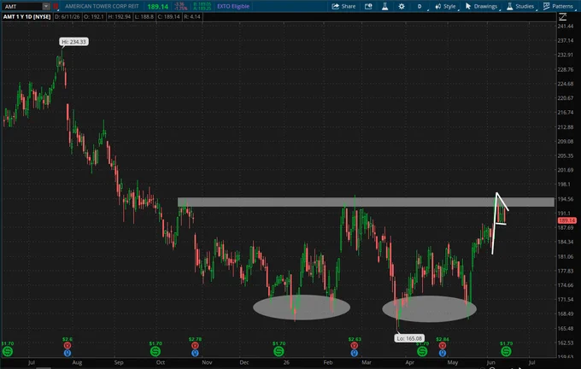Expand the Drawings menu
This screenshot has height=369, width=581.
pyautogui.click(x=481, y=6)
